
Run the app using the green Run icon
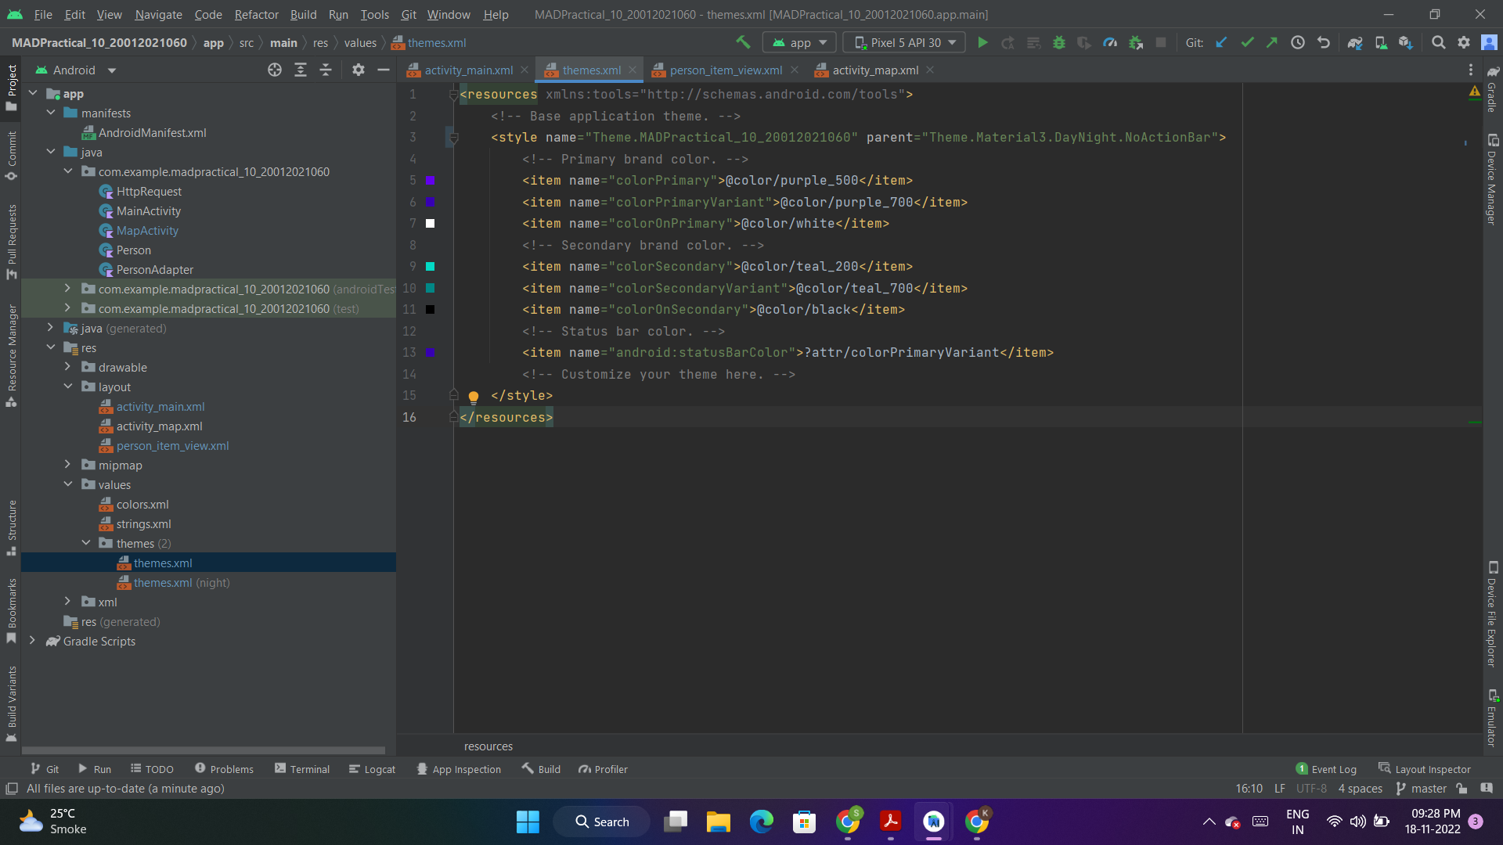pyautogui.click(x=983, y=42)
